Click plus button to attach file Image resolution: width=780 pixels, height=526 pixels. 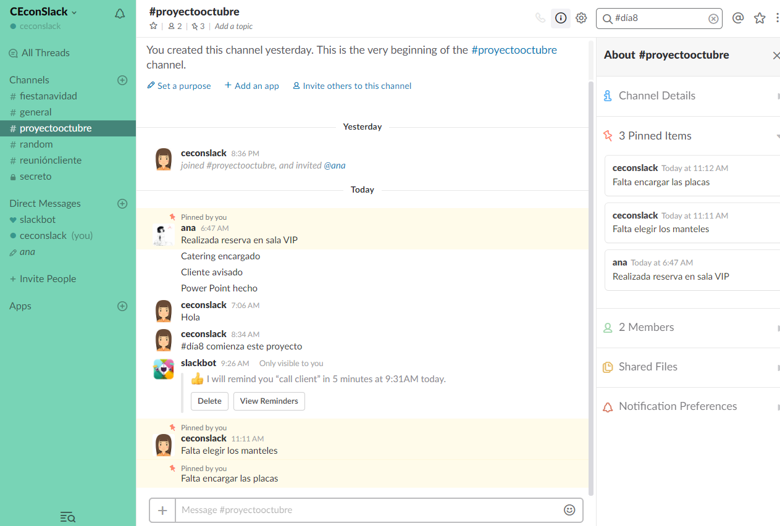pos(162,510)
